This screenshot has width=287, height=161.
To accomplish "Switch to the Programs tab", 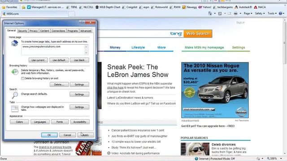I will (x=73, y=31).
